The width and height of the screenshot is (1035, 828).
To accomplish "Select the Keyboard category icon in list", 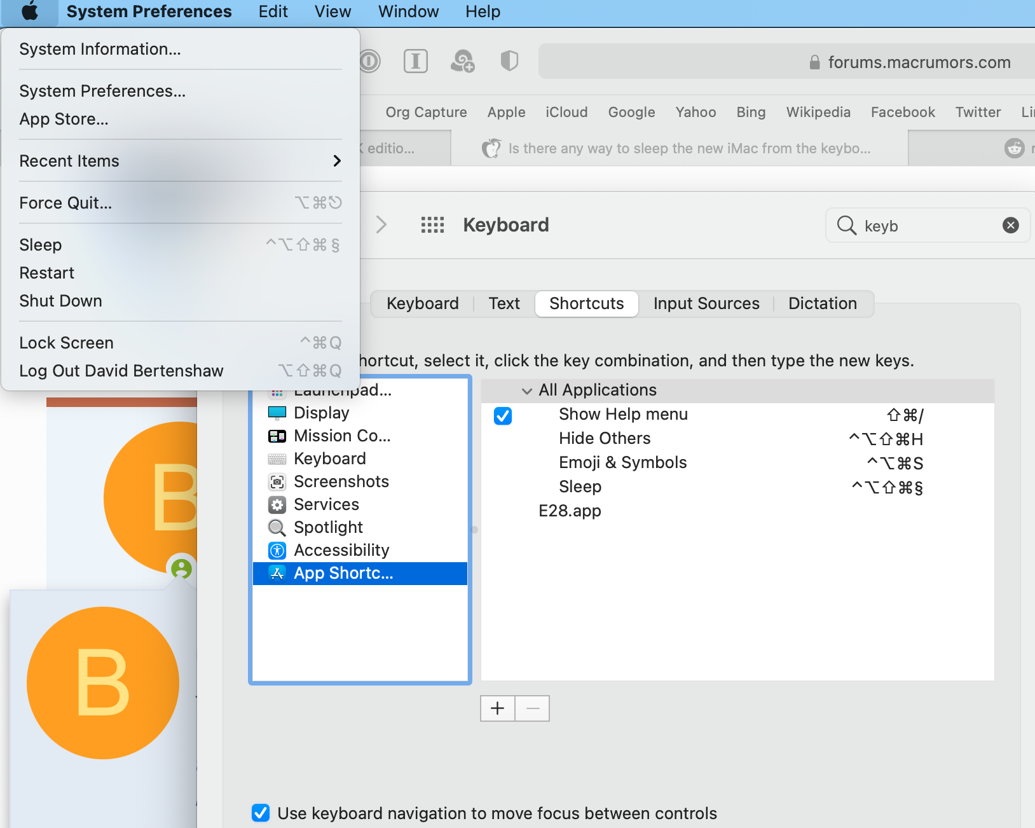I will point(277,459).
